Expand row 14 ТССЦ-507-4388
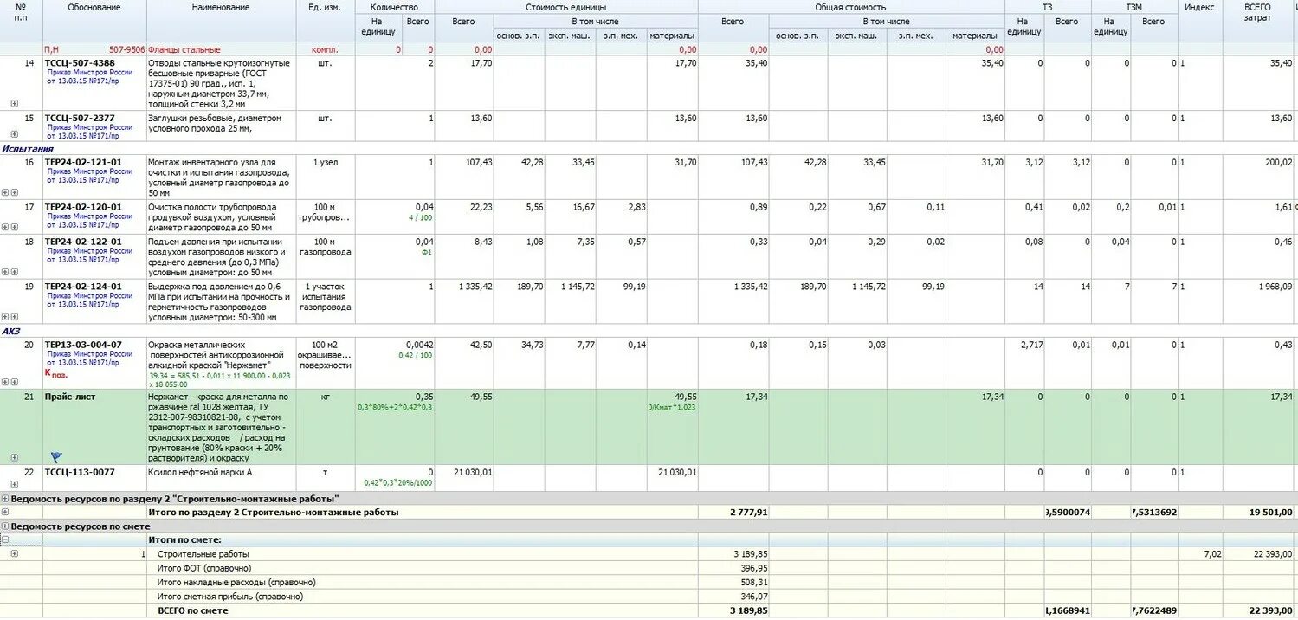This screenshot has width=1298, height=620. coord(14,103)
